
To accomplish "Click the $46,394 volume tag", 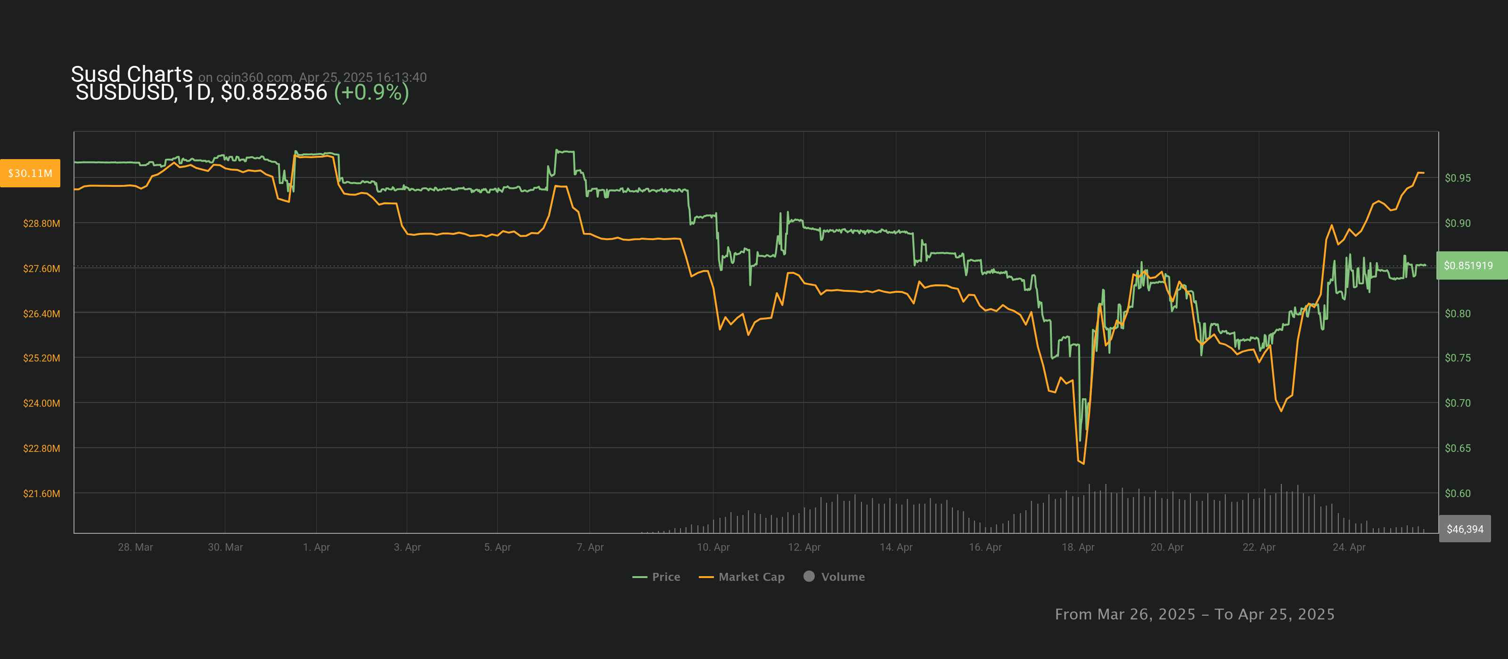I will coord(1465,529).
